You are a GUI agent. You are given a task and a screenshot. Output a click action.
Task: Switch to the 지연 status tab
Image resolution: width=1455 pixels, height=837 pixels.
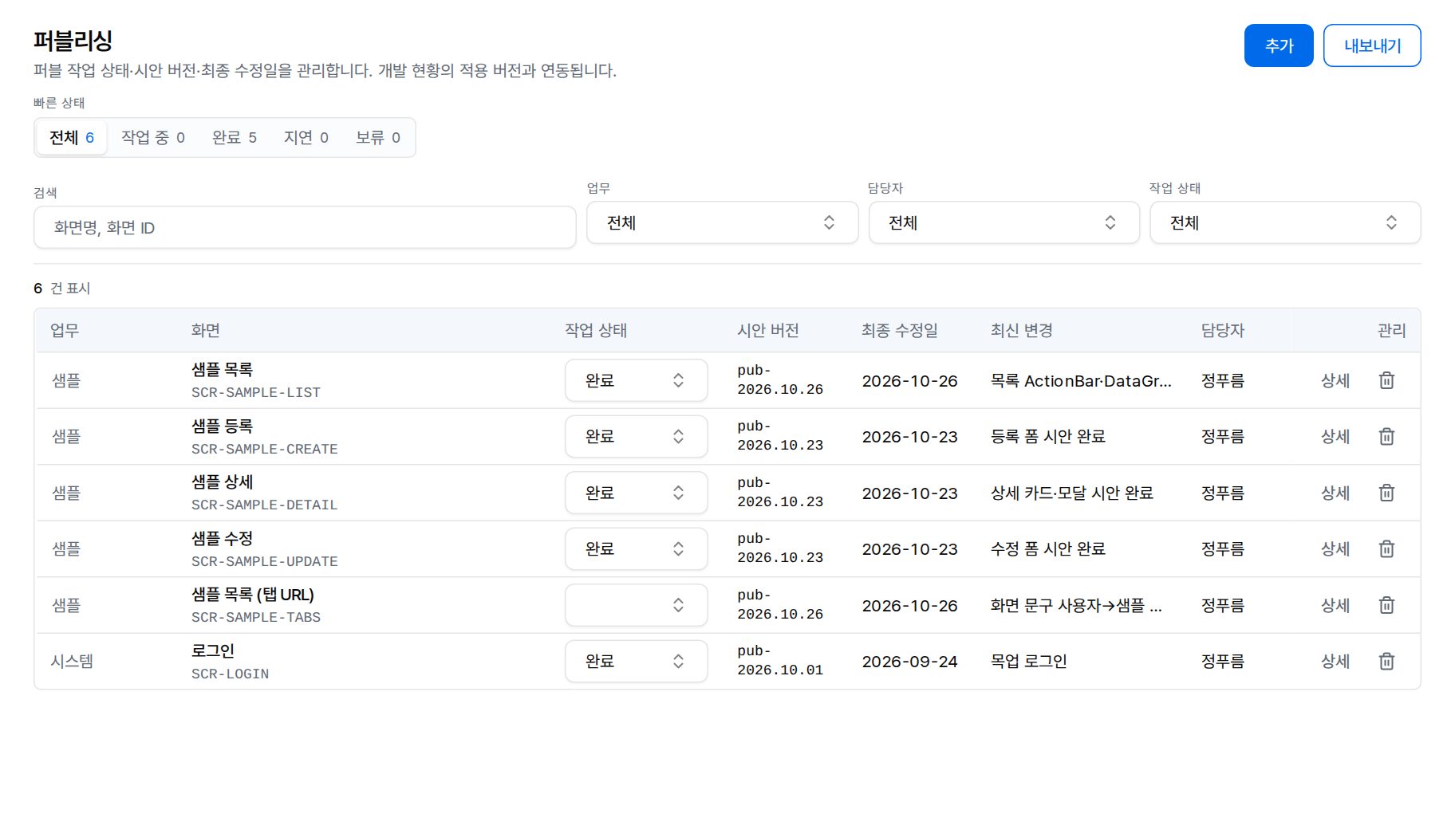point(306,137)
